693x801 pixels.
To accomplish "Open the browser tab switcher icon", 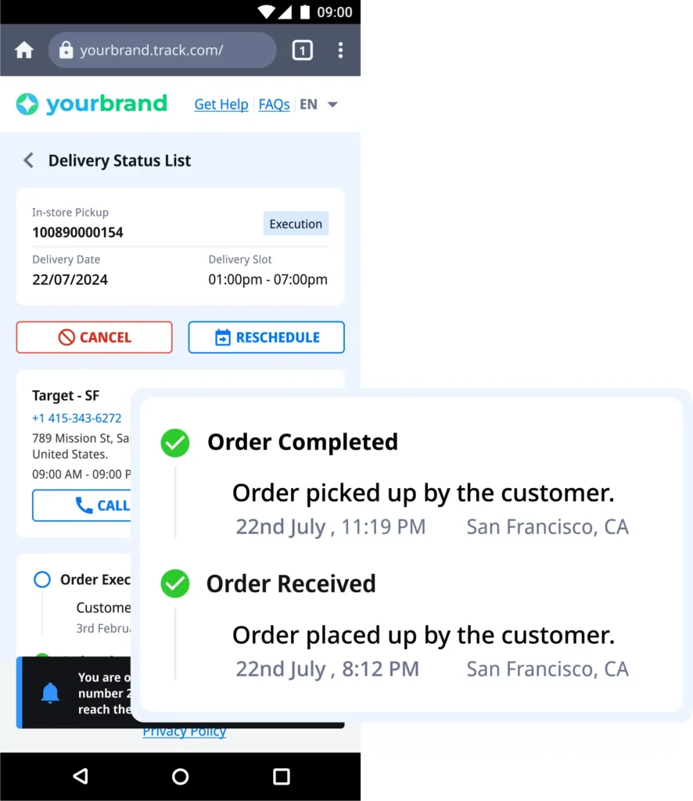I will click(x=302, y=50).
